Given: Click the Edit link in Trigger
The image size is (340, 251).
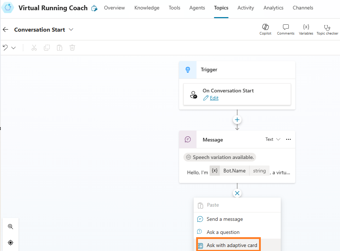Looking at the screenshot, I should click(x=214, y=98).
